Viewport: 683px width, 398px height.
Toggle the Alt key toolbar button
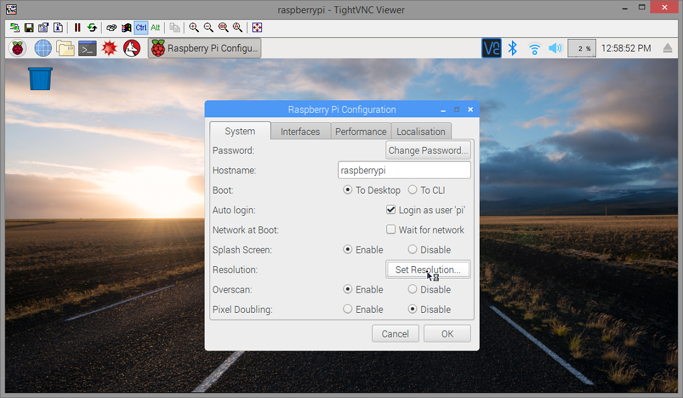pos(155,28)
